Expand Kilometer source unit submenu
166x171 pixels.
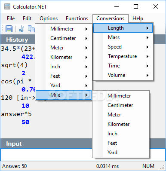(64, 57)
